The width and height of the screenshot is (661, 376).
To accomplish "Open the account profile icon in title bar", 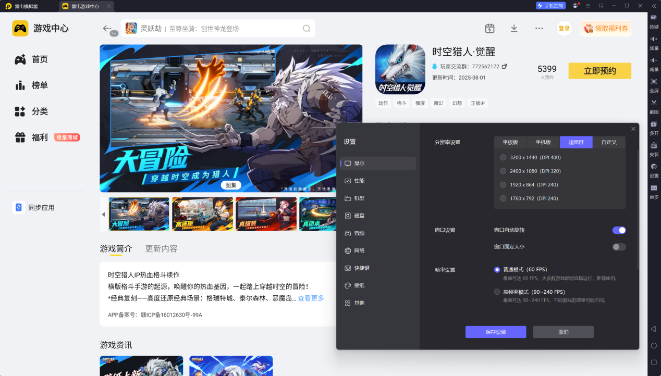I will tap(576, 6).
